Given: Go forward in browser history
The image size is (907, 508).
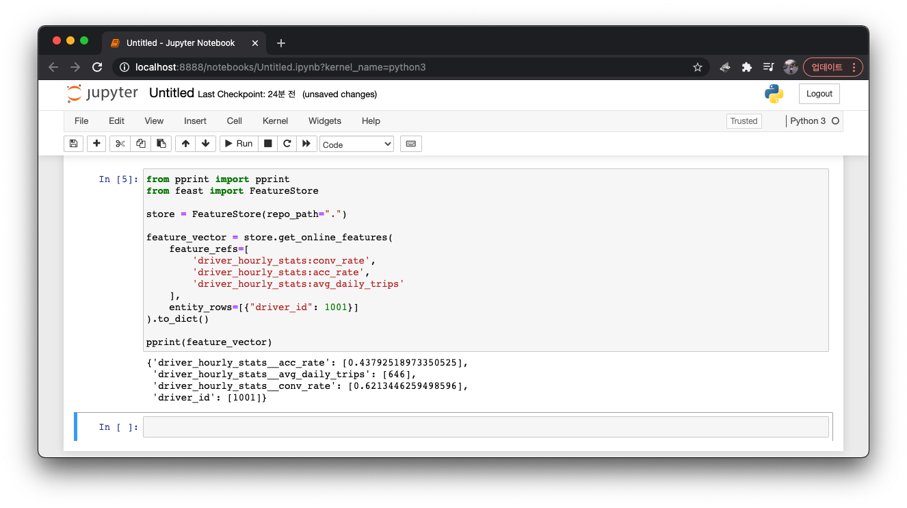Looking at the screenshot, I should (x=75, y=67).
